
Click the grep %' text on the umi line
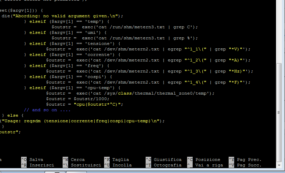183,38
